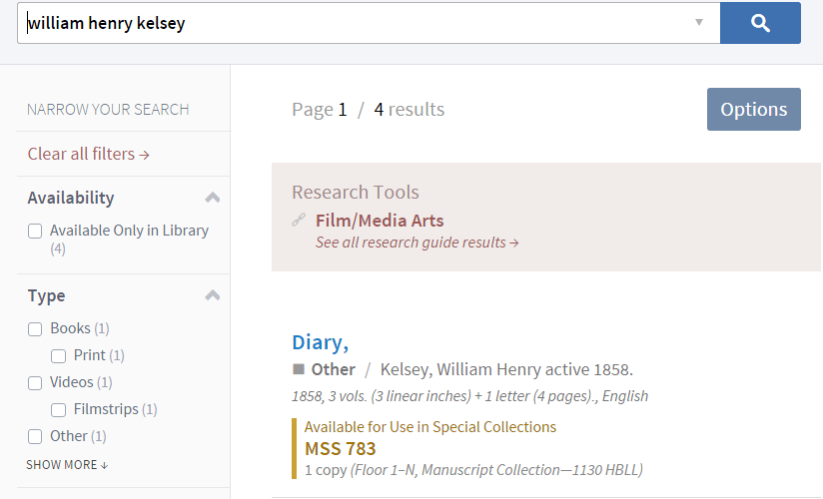823x499 pixels.
Task: Open the Options button
Action: click(x=753, y=110)
